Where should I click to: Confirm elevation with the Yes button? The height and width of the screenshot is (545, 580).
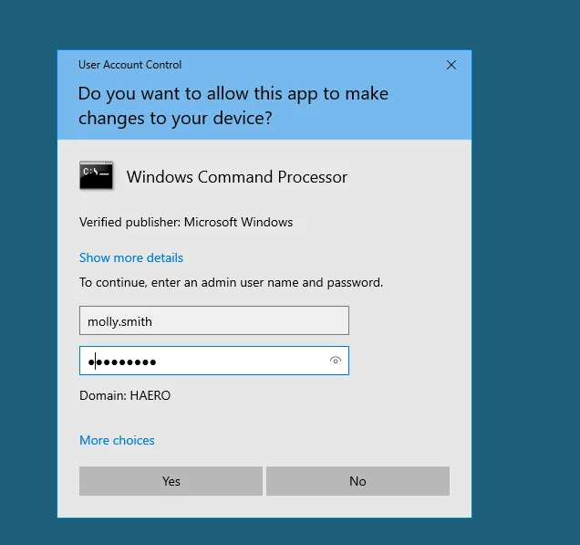[x=171, y=481]
